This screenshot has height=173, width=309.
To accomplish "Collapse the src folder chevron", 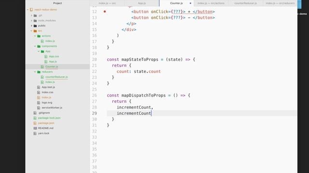I will [x=31, y=31].
